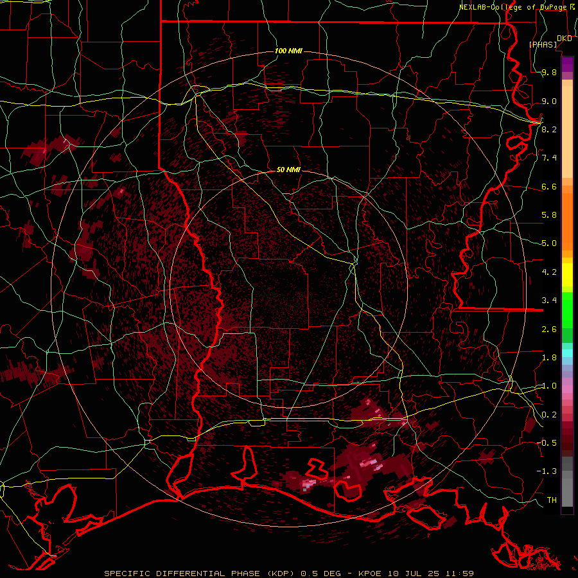The width and height of the screenshot is (578, 578).
Task: Click the 0.2 value on color scale
Action: click(x=549, y=415)
